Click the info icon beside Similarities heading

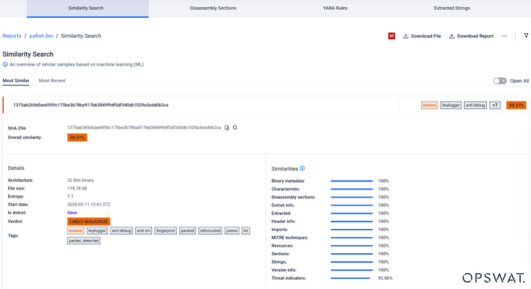click(x=302, y=169)
